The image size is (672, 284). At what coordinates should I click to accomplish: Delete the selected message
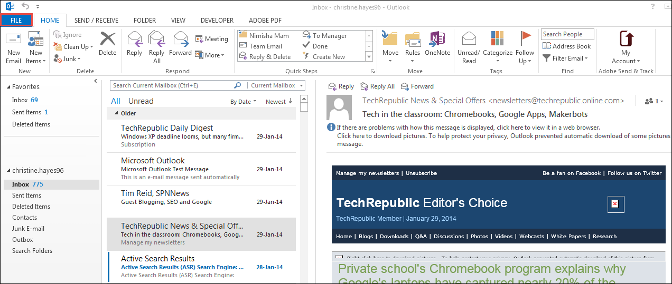(107, 44)
